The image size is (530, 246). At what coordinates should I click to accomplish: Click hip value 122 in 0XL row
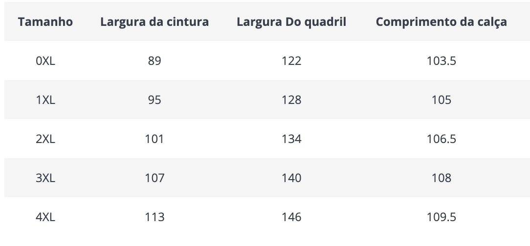click(291, 61)
